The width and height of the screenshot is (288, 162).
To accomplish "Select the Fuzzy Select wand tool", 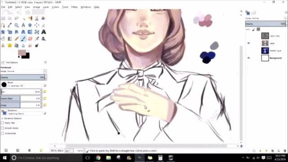I will click(x=23, y=18).
